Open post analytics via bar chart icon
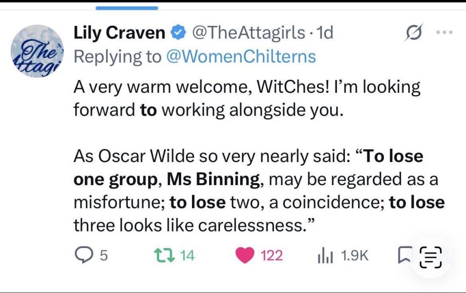This screenshot has height=293, width=466. (x=326, y=255)
